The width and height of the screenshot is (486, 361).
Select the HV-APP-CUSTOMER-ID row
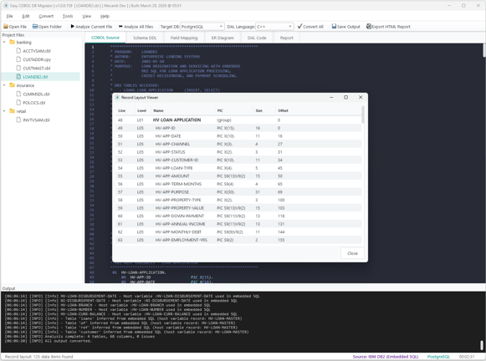(x=238, y=160)
